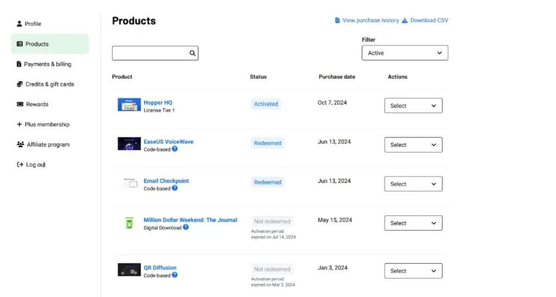
Task: Click help icon beside EaseUS VoiceWave Code-based
Action: (175, 149)
